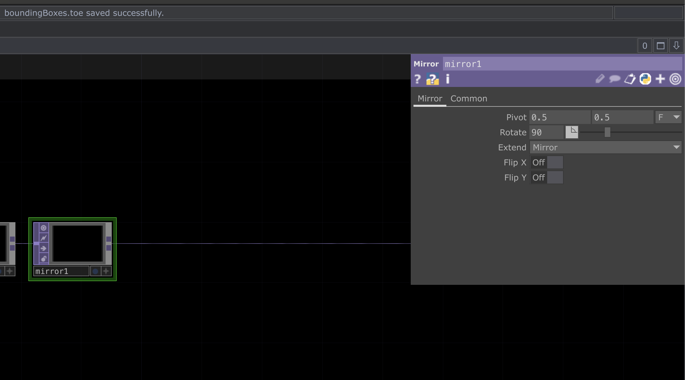Open Python help icon in parameter panel

pos(432,79)
